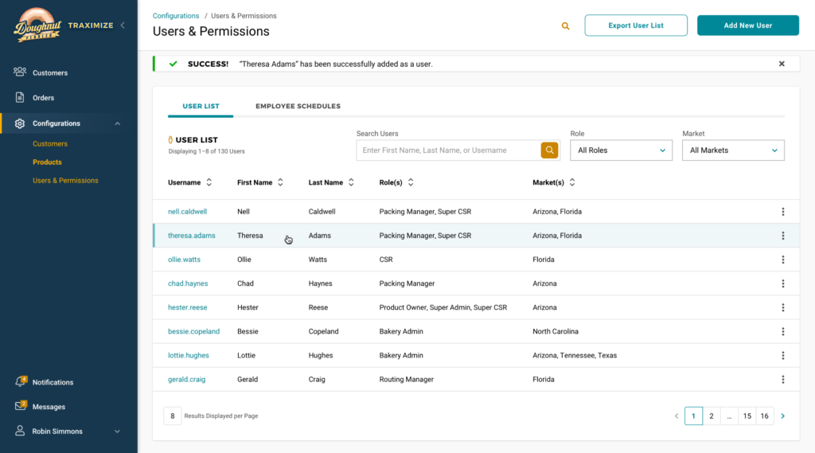Focus the Search Users text field

point(448,150)
